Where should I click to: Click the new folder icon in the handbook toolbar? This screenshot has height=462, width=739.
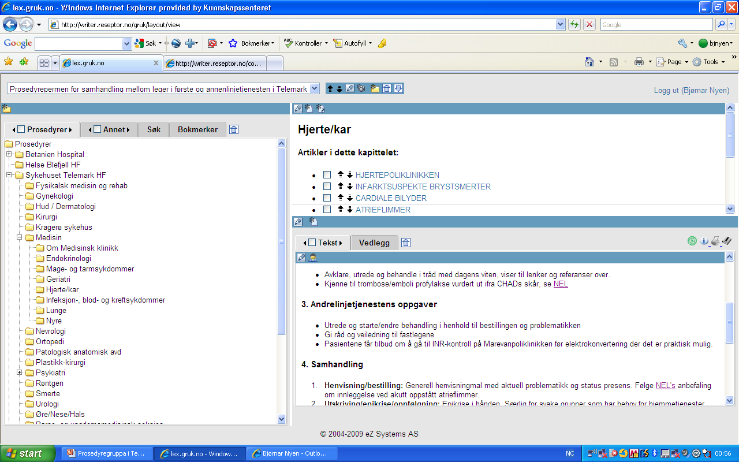[x=375, y=88]
